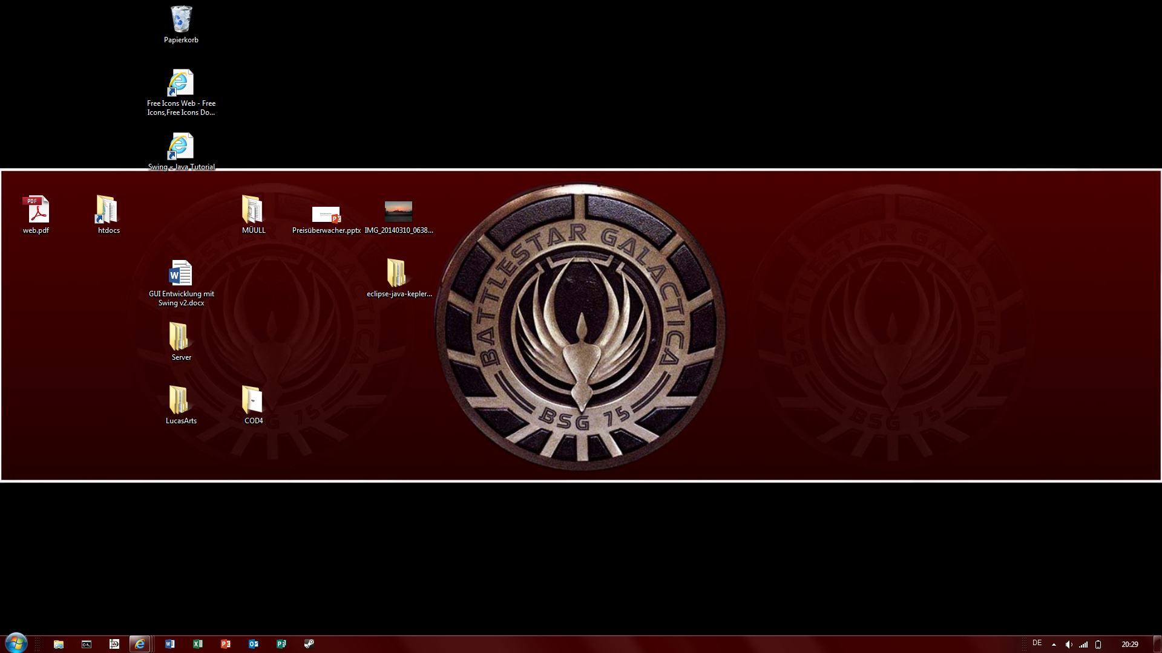Open the Command Prompt taskbar icon
This screenshot has width=1162, height=653.
(87, 644)
